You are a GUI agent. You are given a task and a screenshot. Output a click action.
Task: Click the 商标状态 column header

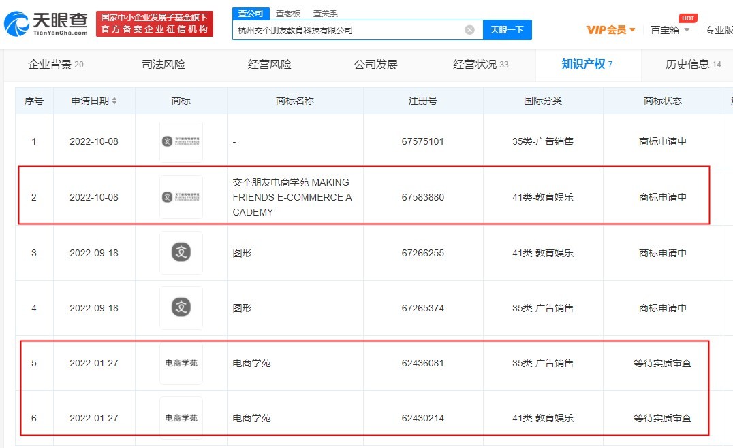663,101
